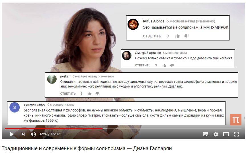
Task: Enter fullscreen mode
Action: tap(236, 134)
